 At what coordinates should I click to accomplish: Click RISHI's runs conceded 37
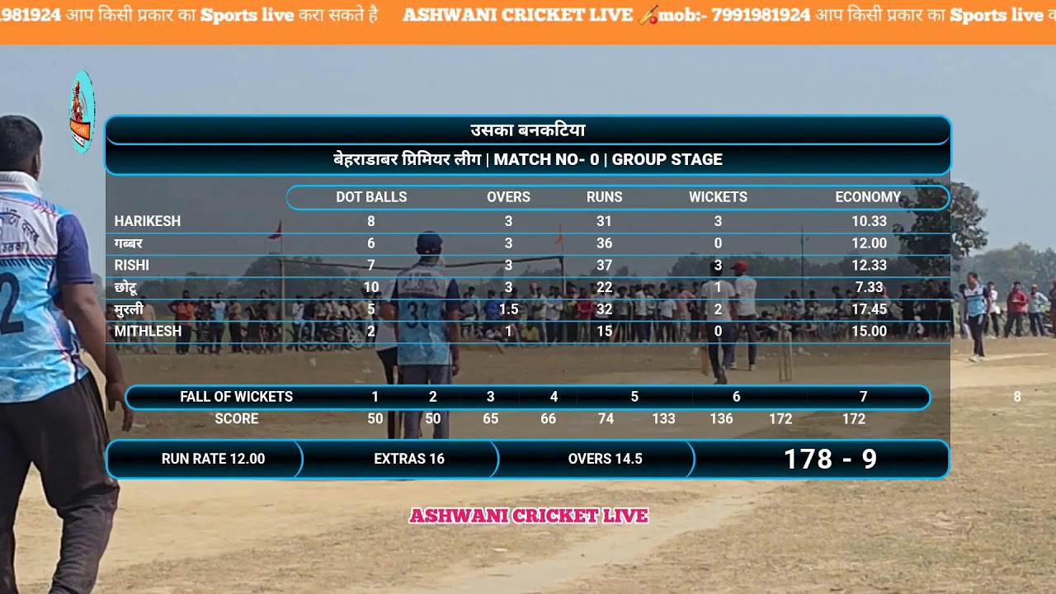pyautogui.click(x=605, y=265)
